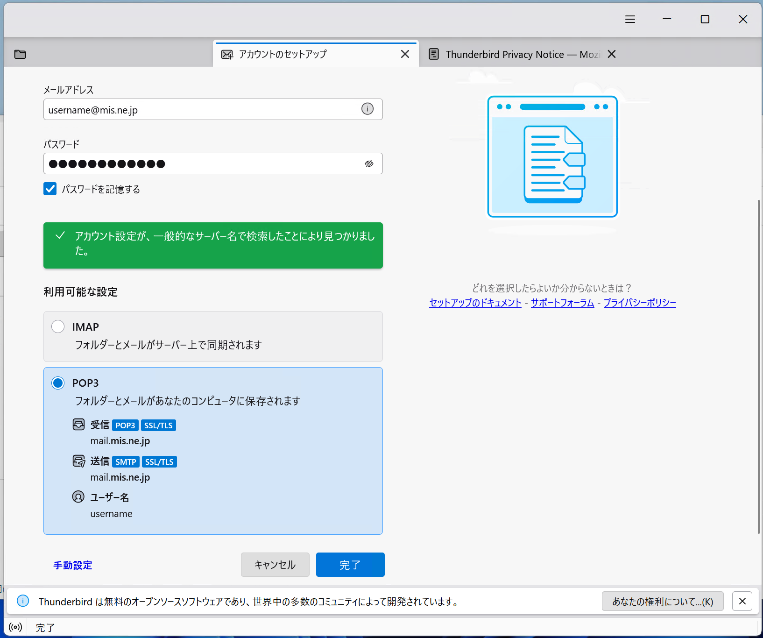This screenshot has width=763, height=638.
Task: Switch to Thunderbird Privacy Notice tab
Action: (514, 54)
